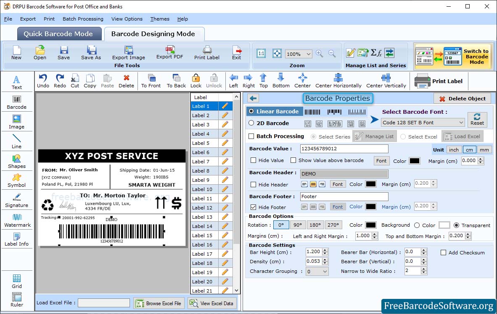Open the Background color swatch

point(444,225)
